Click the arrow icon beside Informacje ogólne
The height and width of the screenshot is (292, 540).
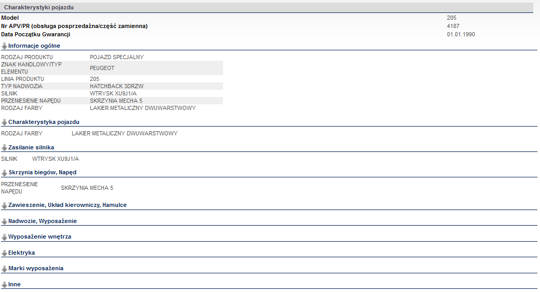pos(4,46)
